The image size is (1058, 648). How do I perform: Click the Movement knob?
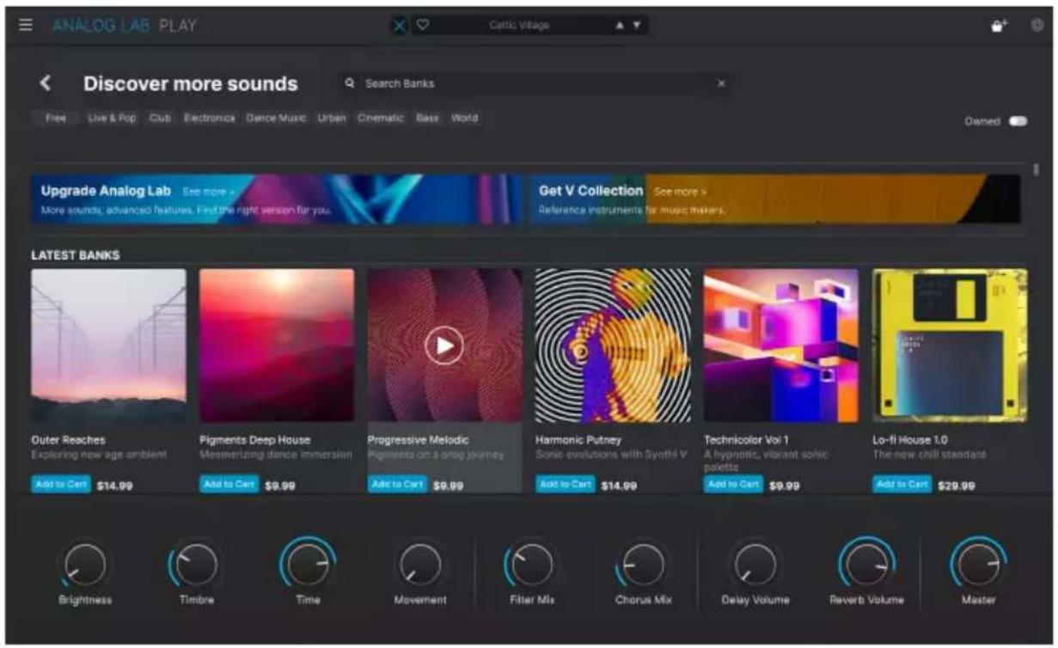pos(420,565)
